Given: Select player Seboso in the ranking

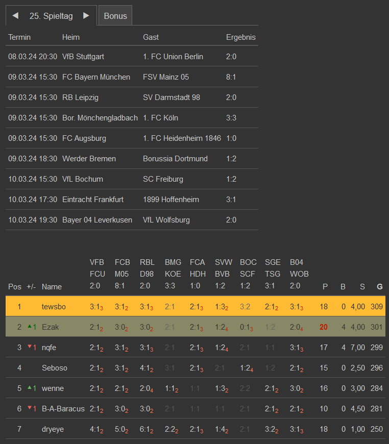Looking at the screenshot, I should [54, 368].
